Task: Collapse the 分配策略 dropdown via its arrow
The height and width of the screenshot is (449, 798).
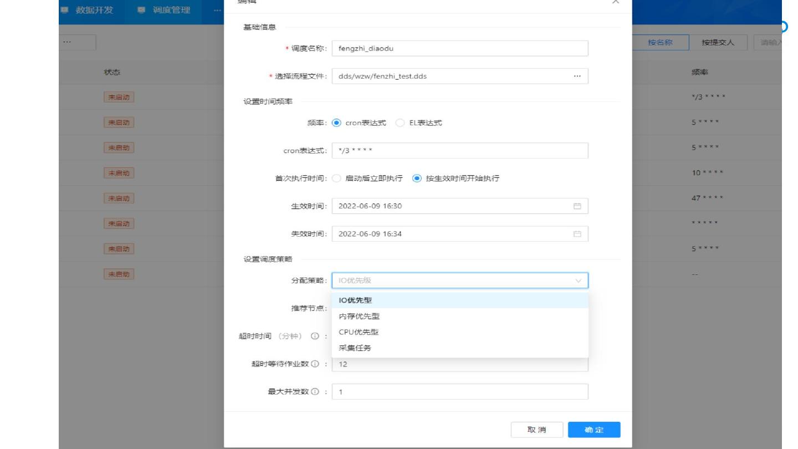Action: tap(579, 281)
